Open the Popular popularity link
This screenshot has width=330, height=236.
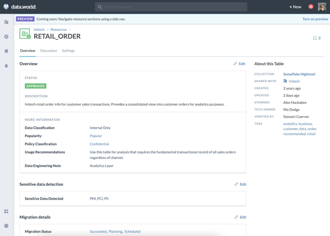(96, 136)
